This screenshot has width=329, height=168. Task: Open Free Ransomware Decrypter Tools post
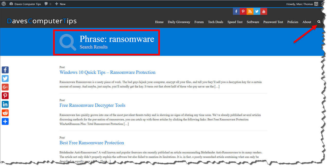pos(92,105)
